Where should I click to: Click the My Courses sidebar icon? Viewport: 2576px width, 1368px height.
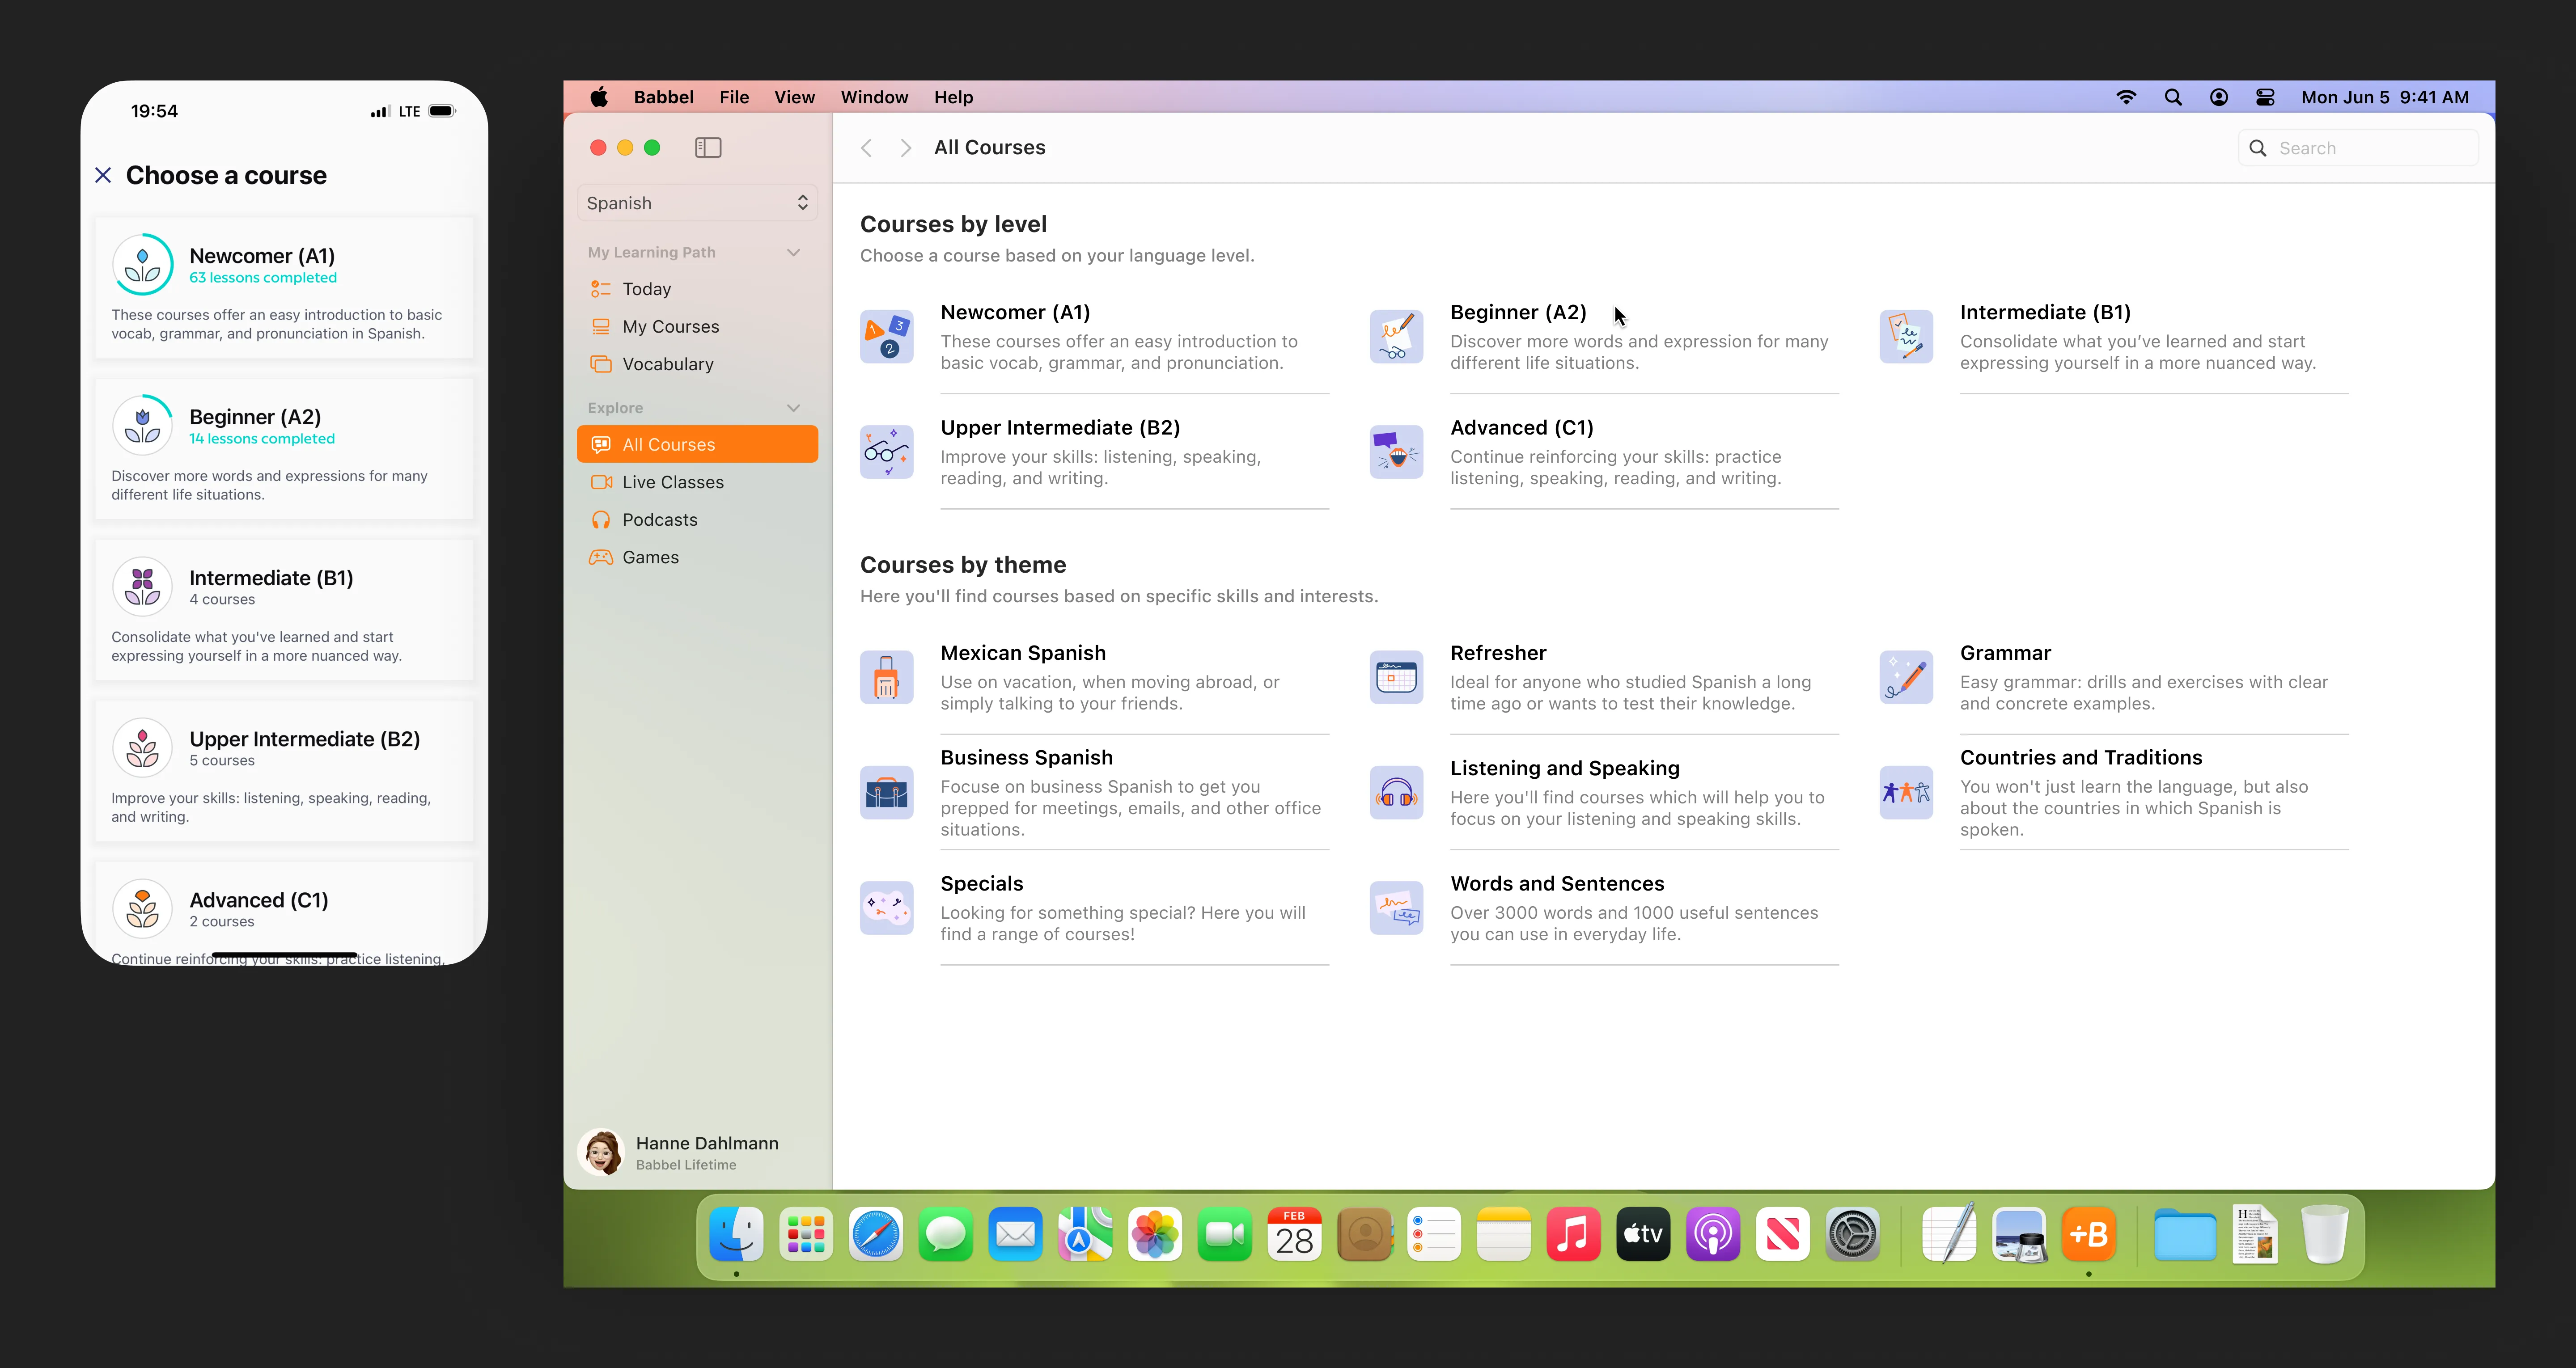[x=601, y=327]
